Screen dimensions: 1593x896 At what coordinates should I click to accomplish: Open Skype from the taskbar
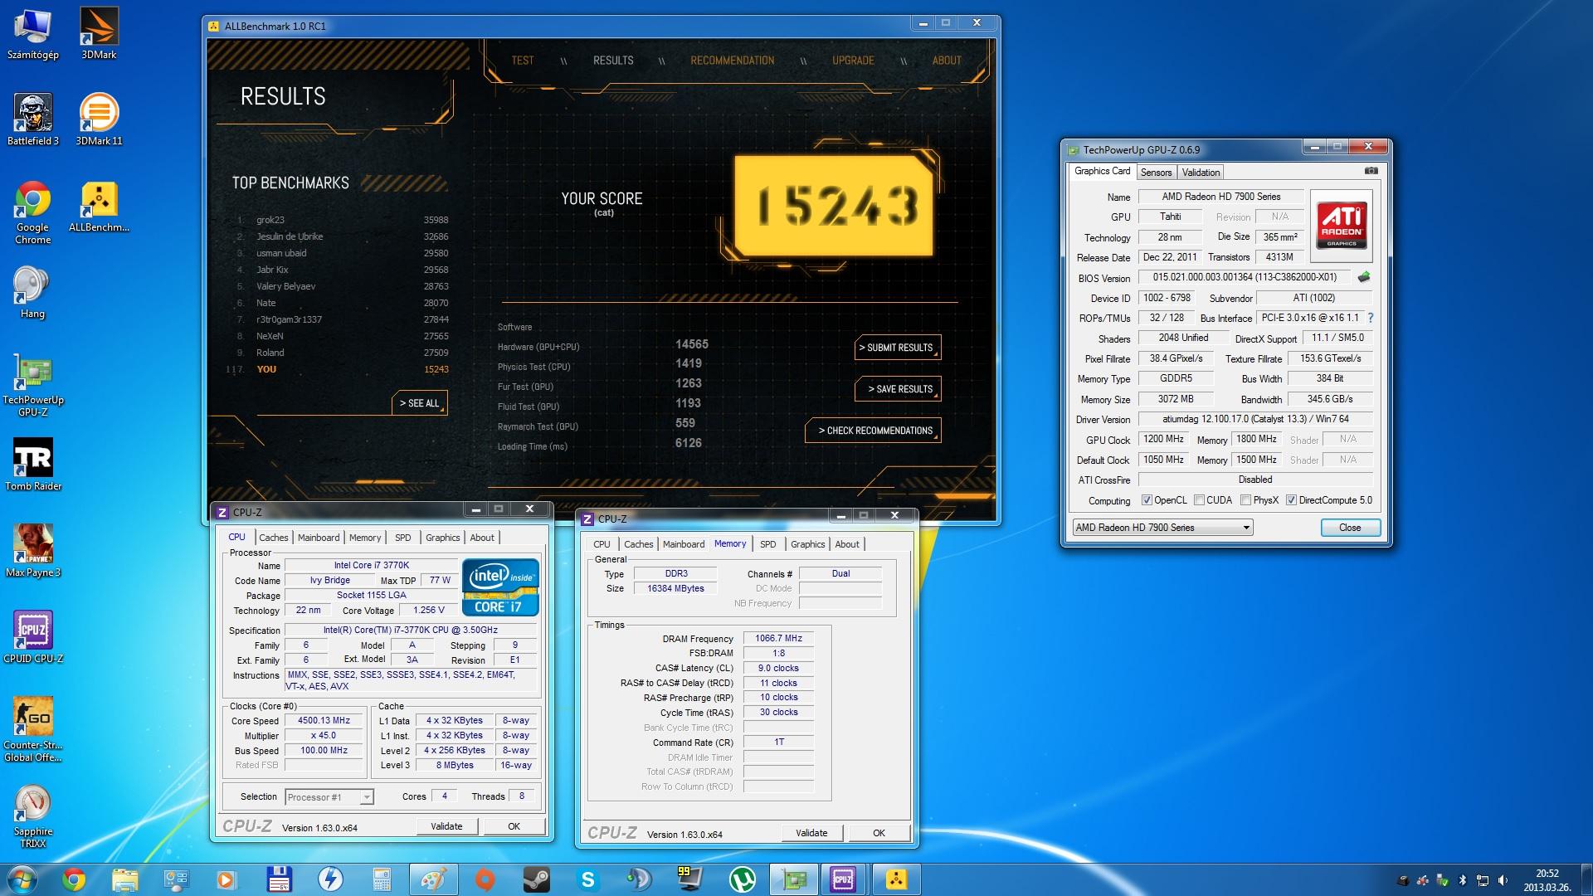click(587, 879)
